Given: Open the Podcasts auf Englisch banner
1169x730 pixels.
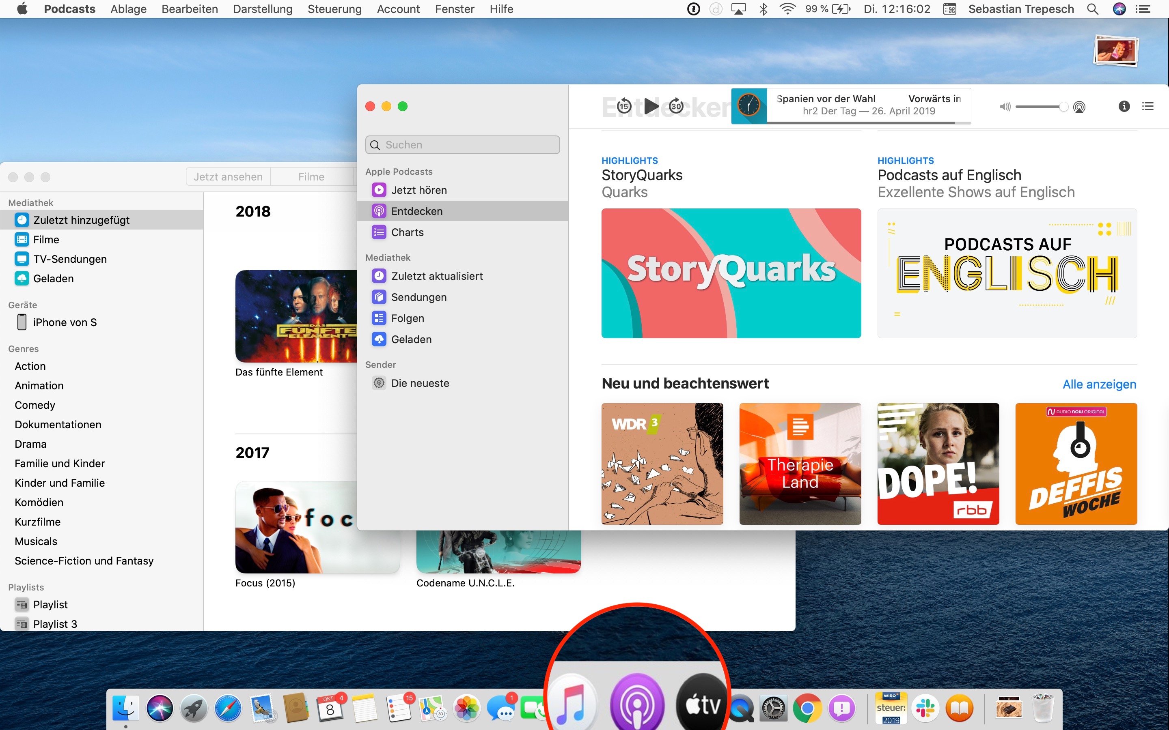Looking at the screenshot, I should pos(1007,273).
